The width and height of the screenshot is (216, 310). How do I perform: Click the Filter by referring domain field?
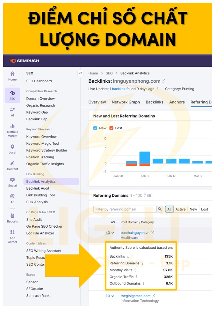tap(125, 209)
